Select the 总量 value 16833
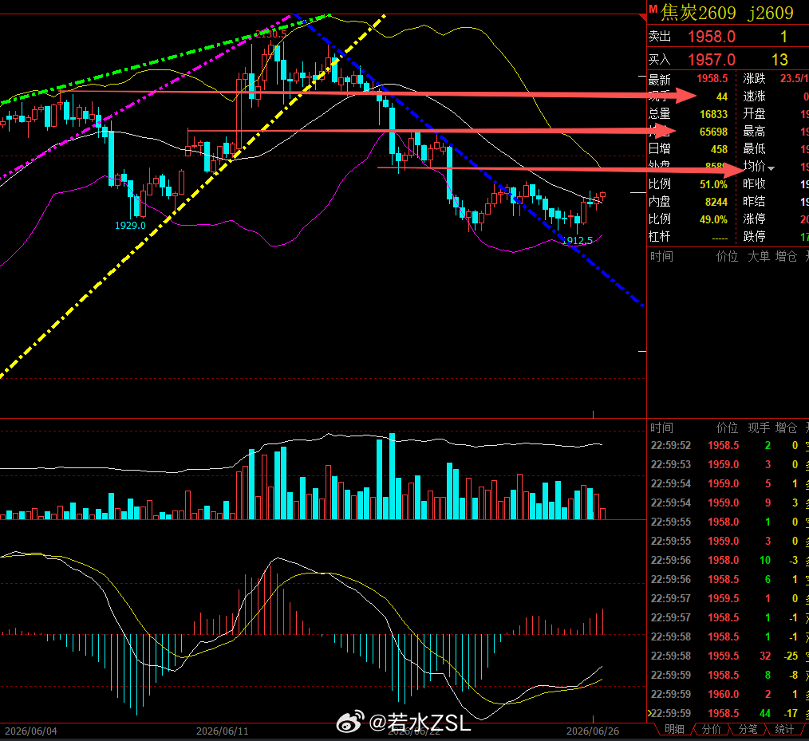Screen dimensions: 809x741 pos(713,114)
